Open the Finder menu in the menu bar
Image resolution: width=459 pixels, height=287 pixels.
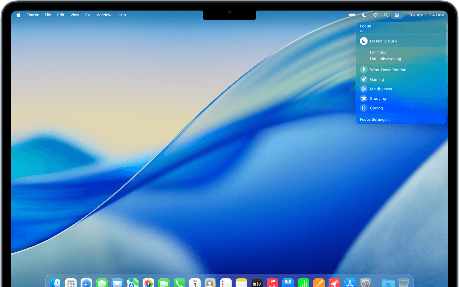tap(32, 15)
